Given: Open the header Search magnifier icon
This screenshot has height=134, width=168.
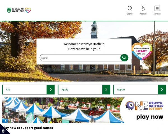Looking at the screenshot, I should [x=130, y=8].
